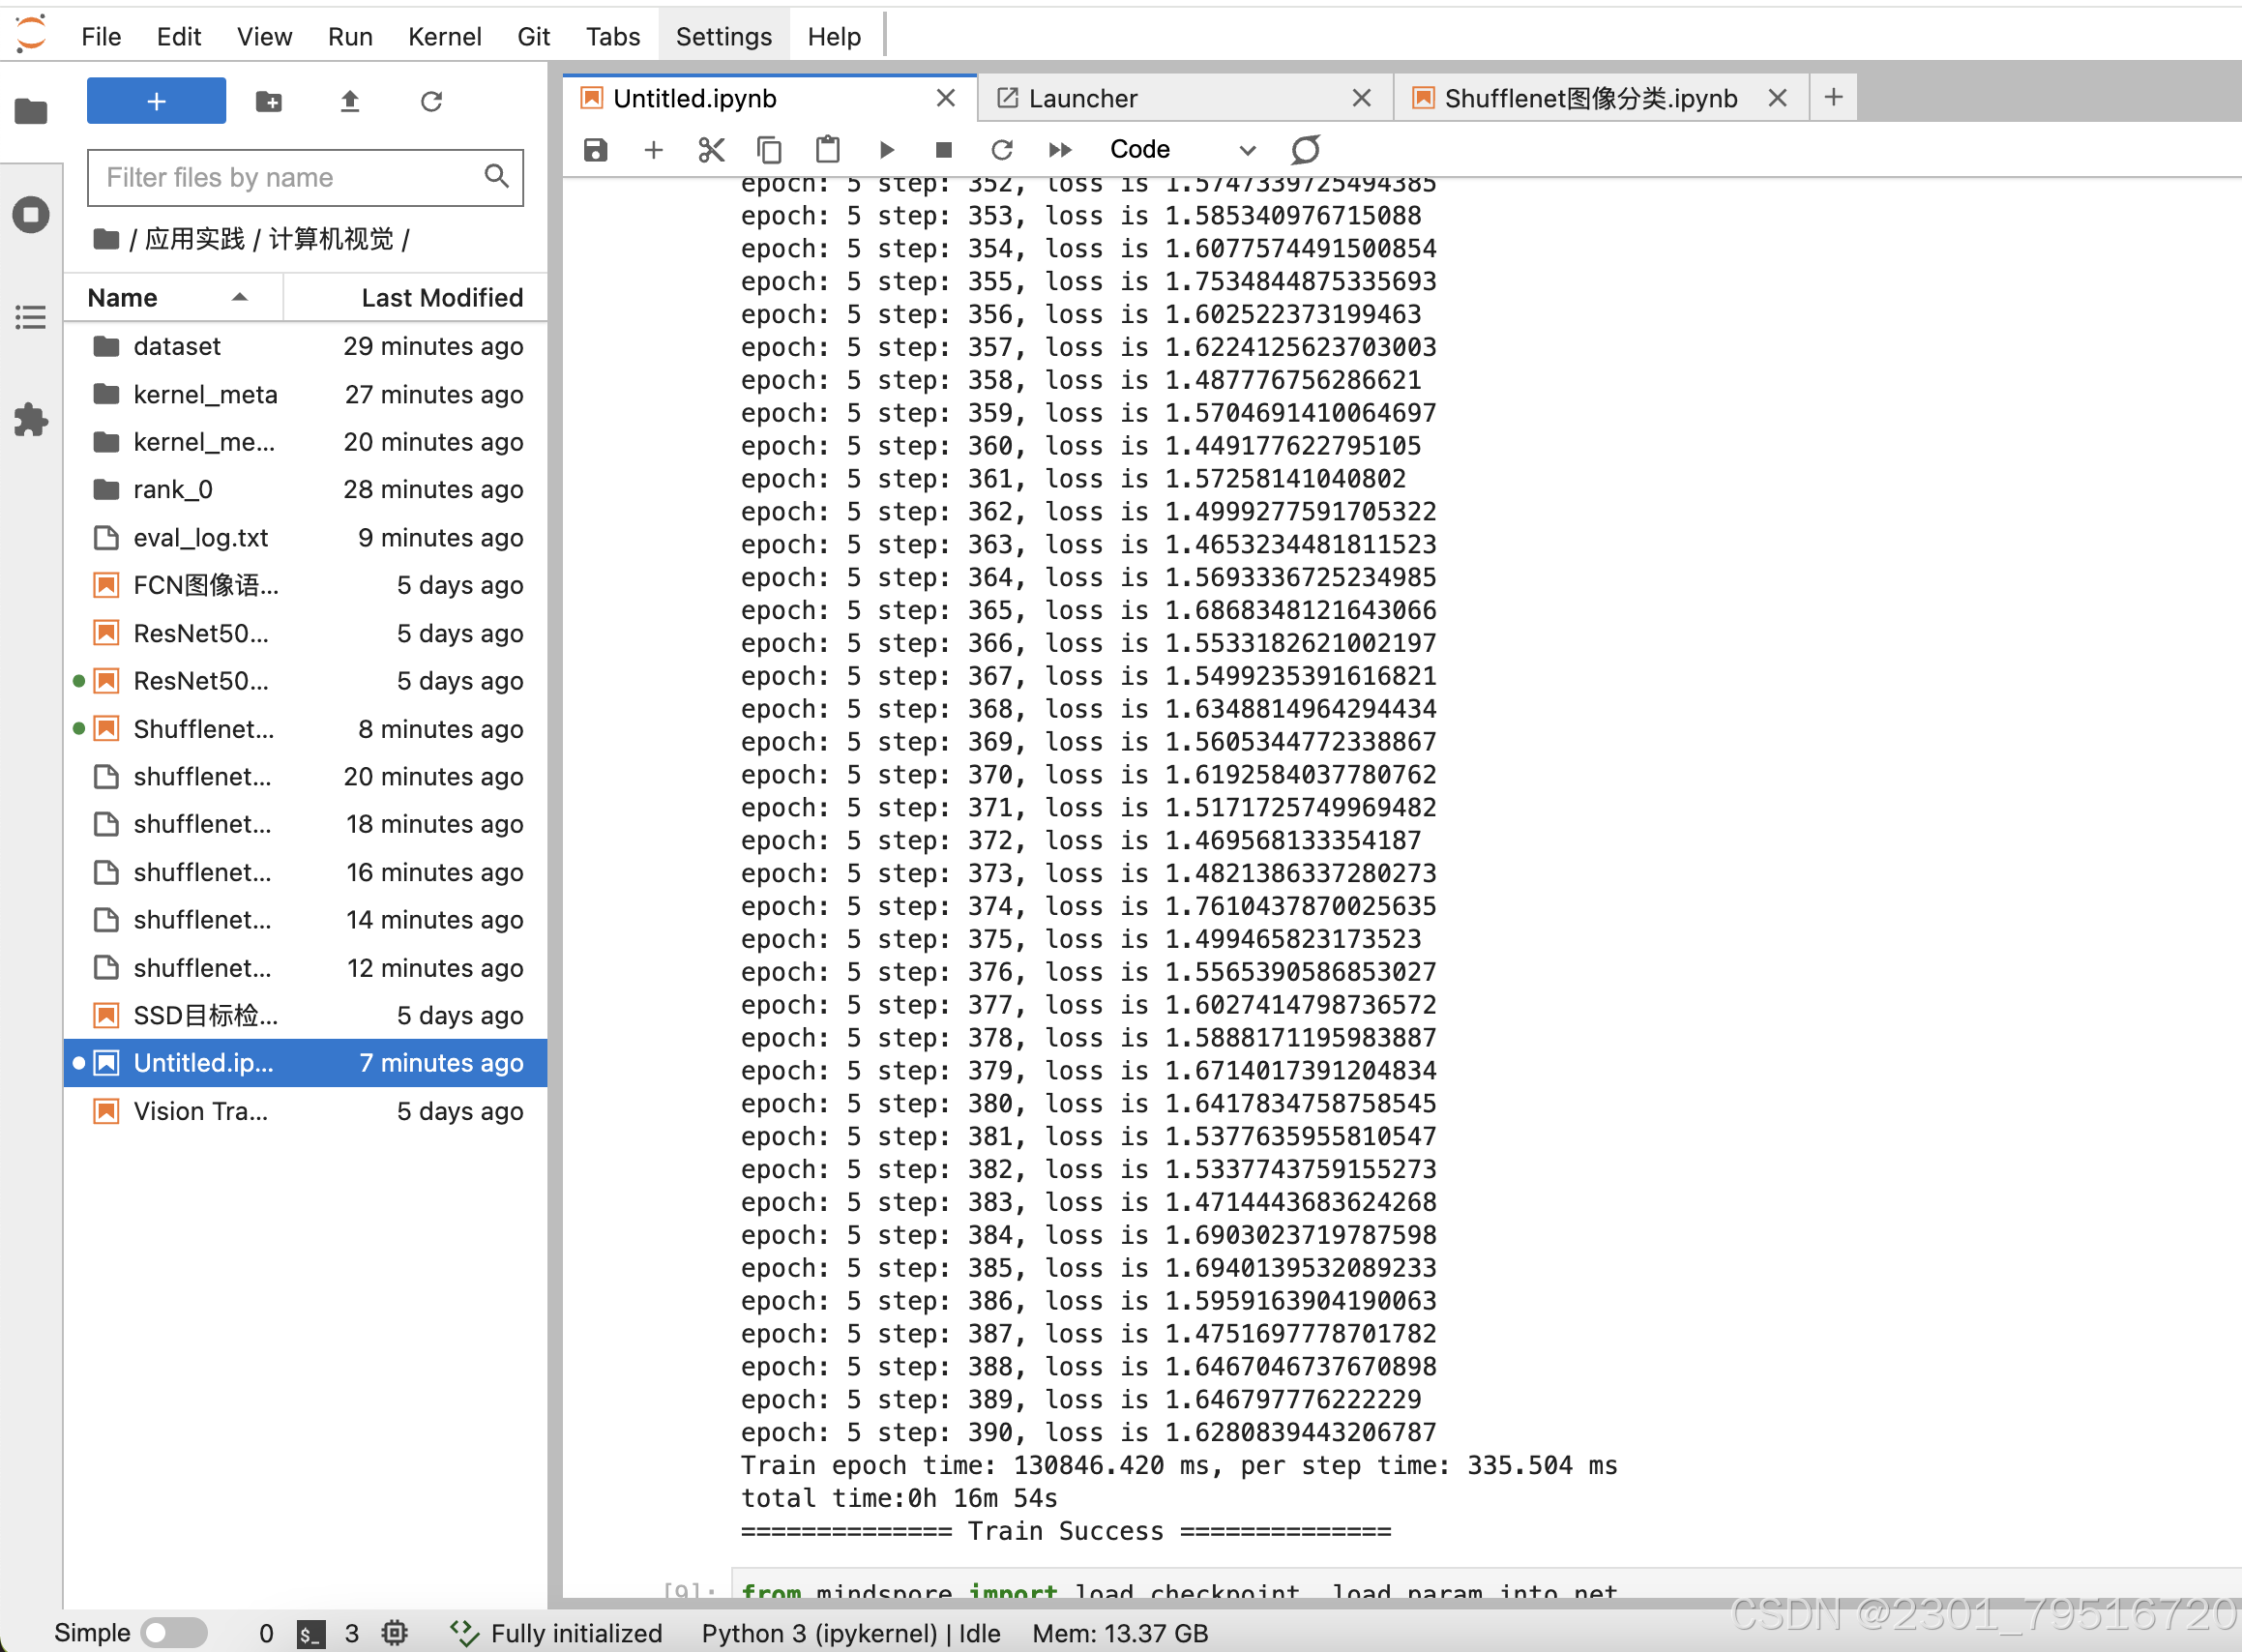Open the dataset folder

(x=177, y=346)
